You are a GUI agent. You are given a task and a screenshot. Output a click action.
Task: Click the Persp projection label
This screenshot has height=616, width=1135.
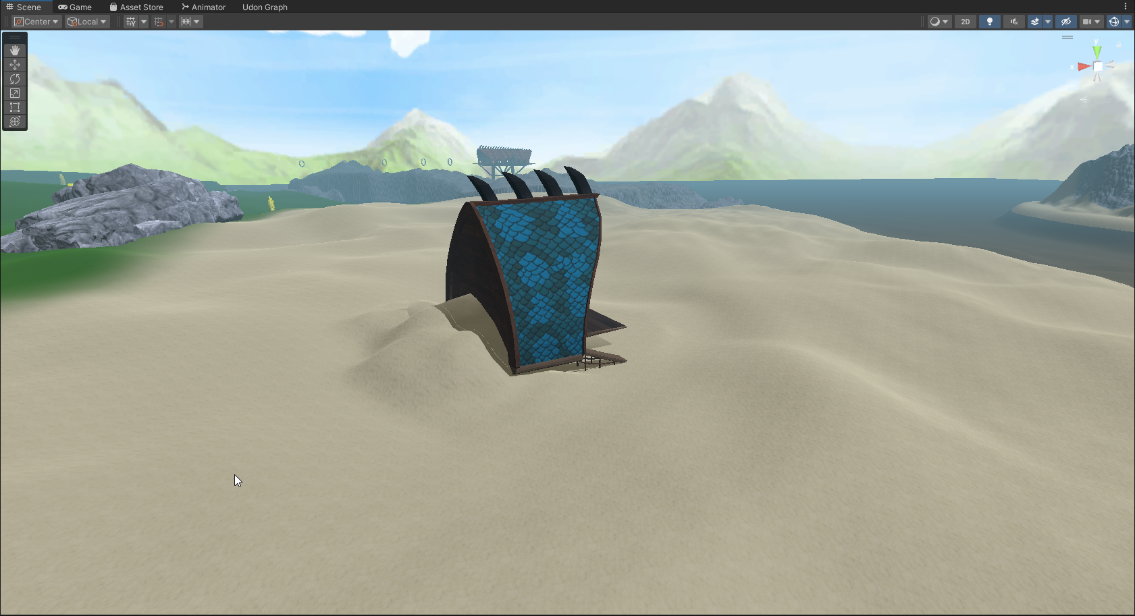pos(1101,100)
